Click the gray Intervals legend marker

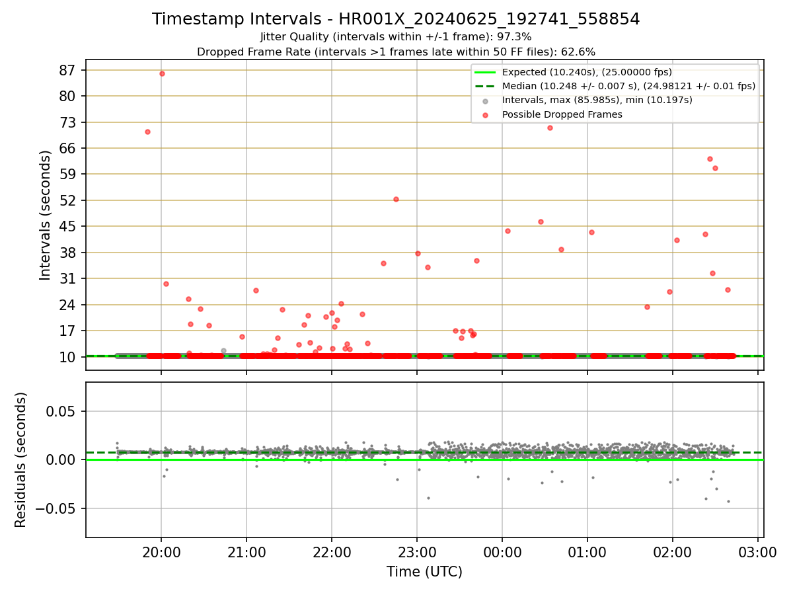coord(486,100)
